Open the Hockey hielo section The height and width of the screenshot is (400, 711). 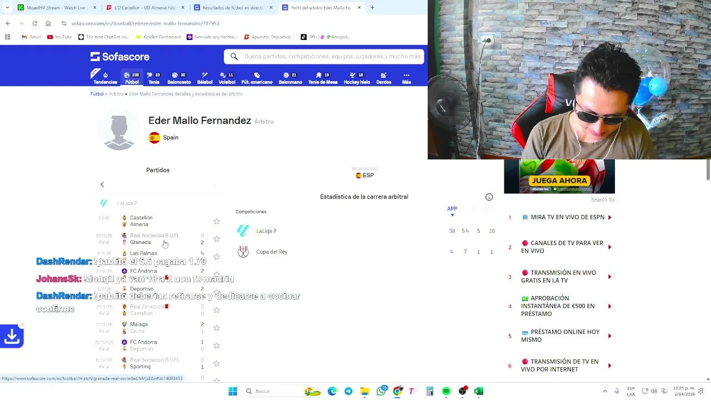pos(357,78)
